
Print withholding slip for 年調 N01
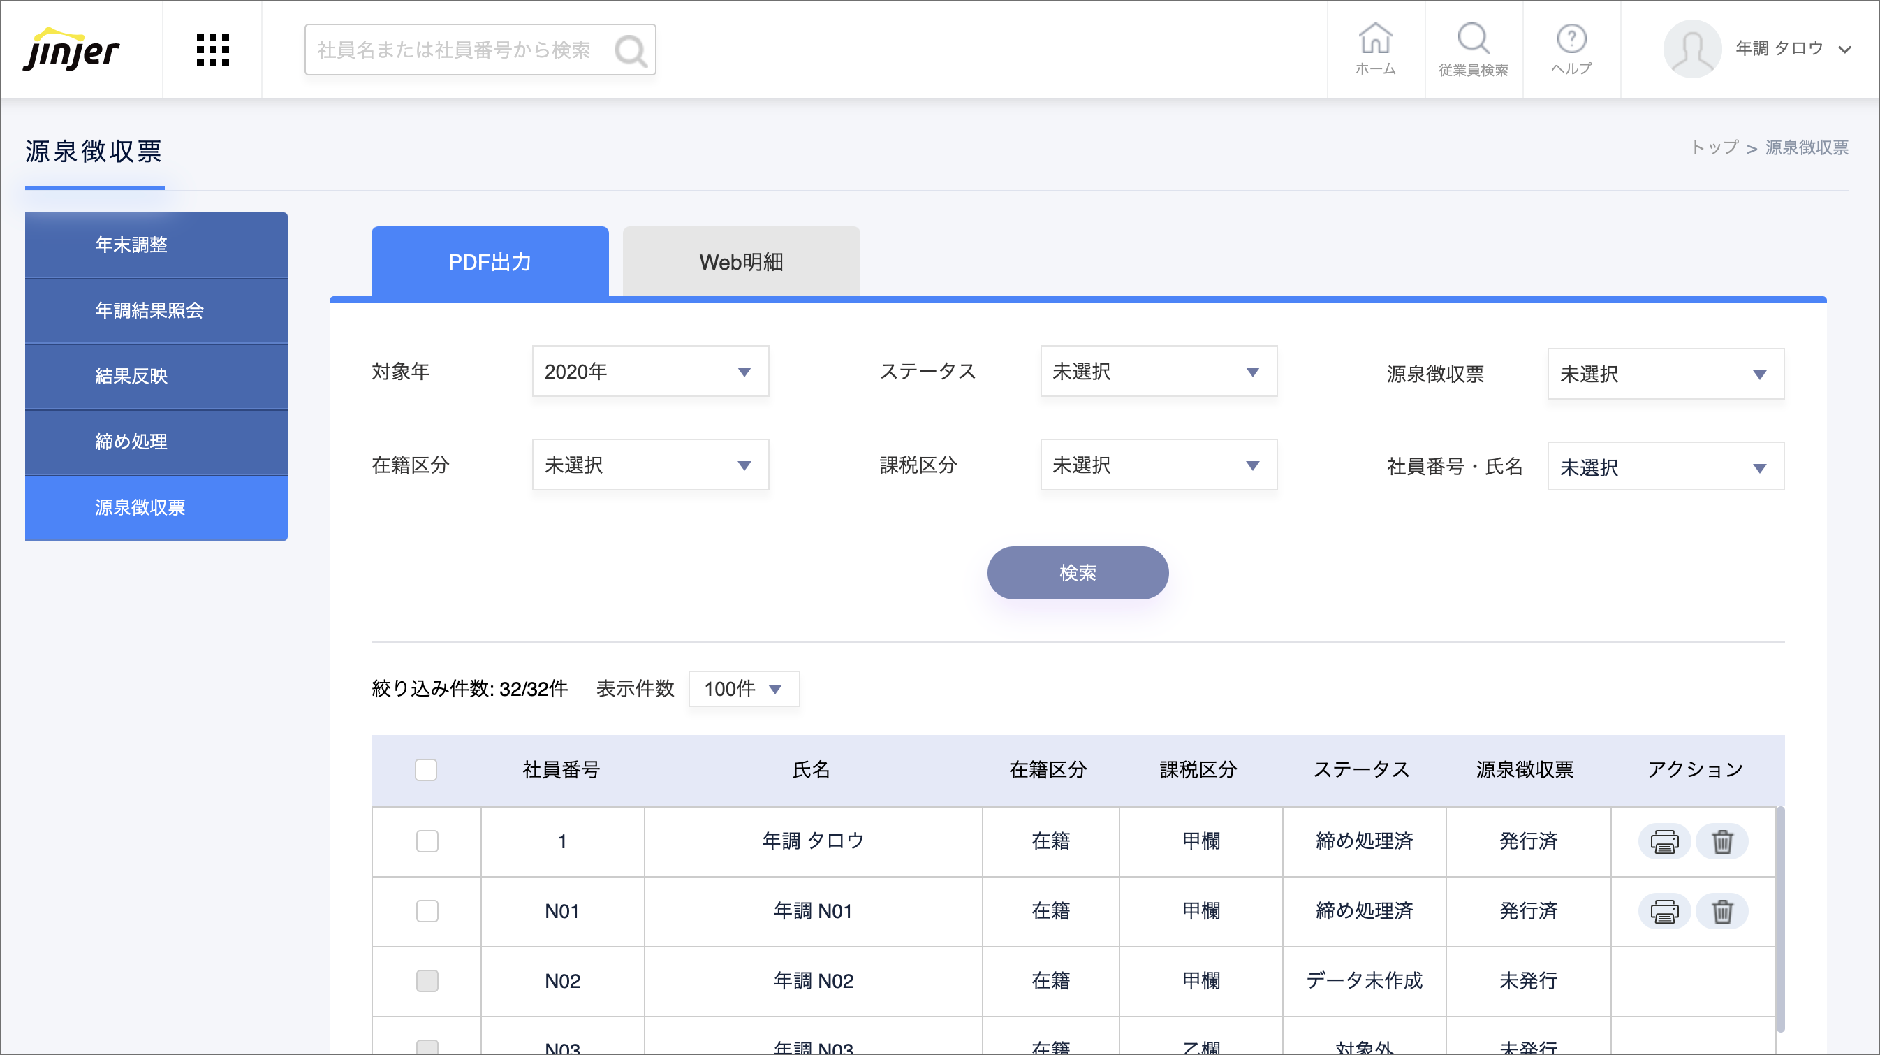tap(1664, 911)
